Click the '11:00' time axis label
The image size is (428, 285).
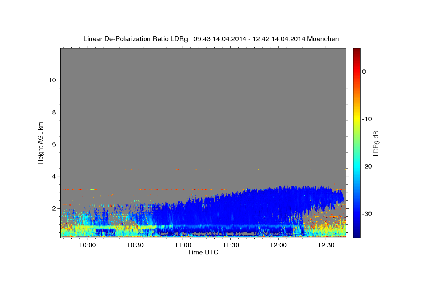[x=183, y=245]
